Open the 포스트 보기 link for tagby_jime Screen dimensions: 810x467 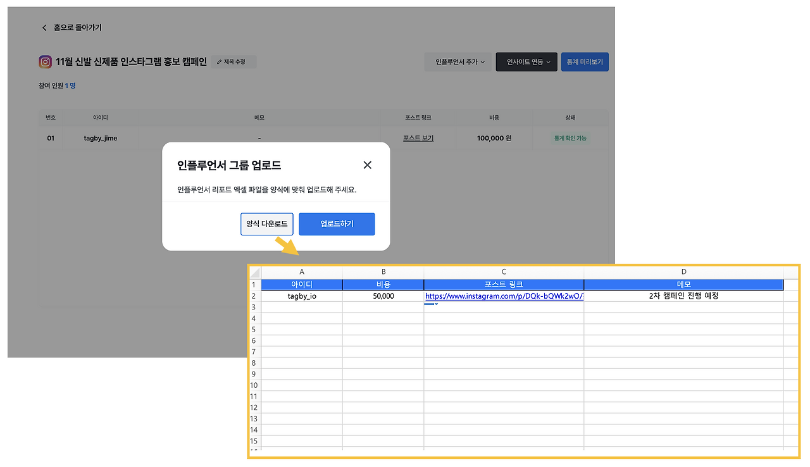click(x=418, y=137)
